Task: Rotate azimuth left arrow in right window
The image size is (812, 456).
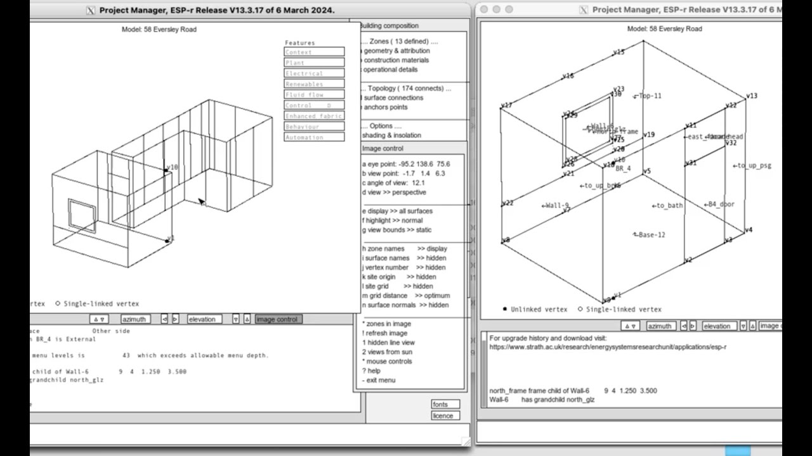Action: (684, 326)
